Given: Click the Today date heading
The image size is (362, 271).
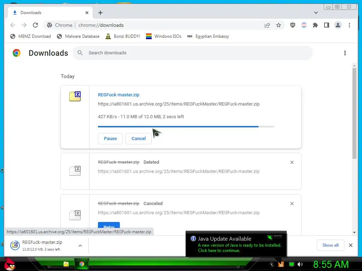Looking at the screenshot, I should point(68,76).
